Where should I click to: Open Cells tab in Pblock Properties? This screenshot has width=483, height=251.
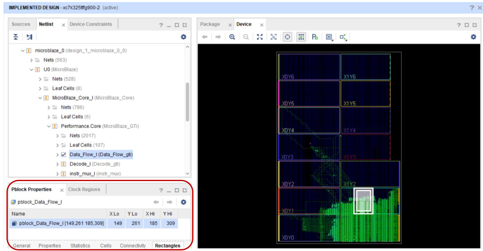coord(106,246)
